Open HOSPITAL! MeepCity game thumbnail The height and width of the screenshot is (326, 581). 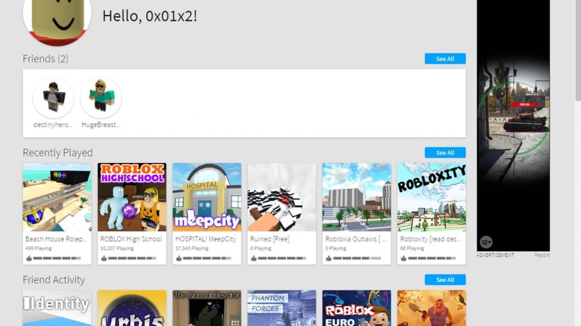[x=207, y=197]
